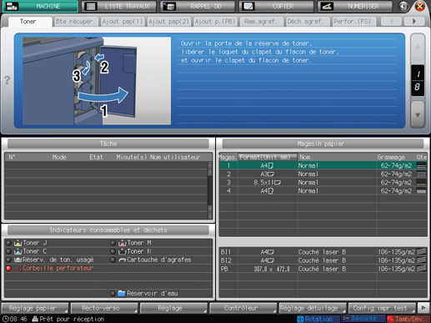
Task: Go to next help page with down arrow
Action: tap(418, 114)
